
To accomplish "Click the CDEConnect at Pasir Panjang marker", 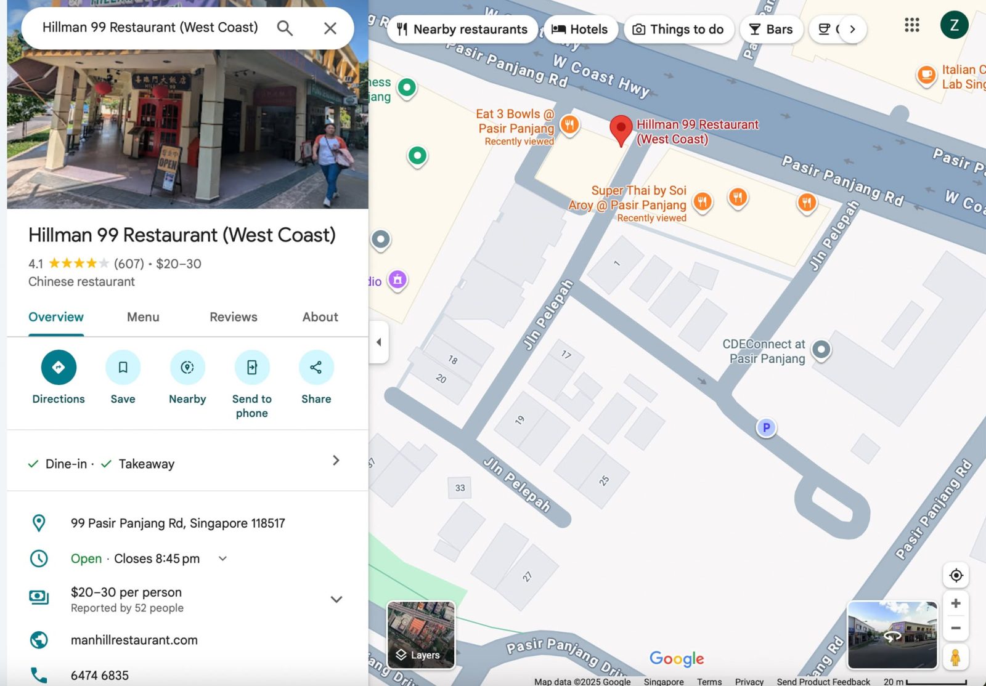I will [x=821, y=350].
